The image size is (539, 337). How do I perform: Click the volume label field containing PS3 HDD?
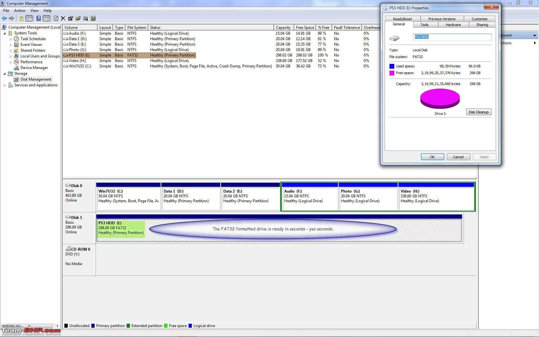[x=452, y=37]
